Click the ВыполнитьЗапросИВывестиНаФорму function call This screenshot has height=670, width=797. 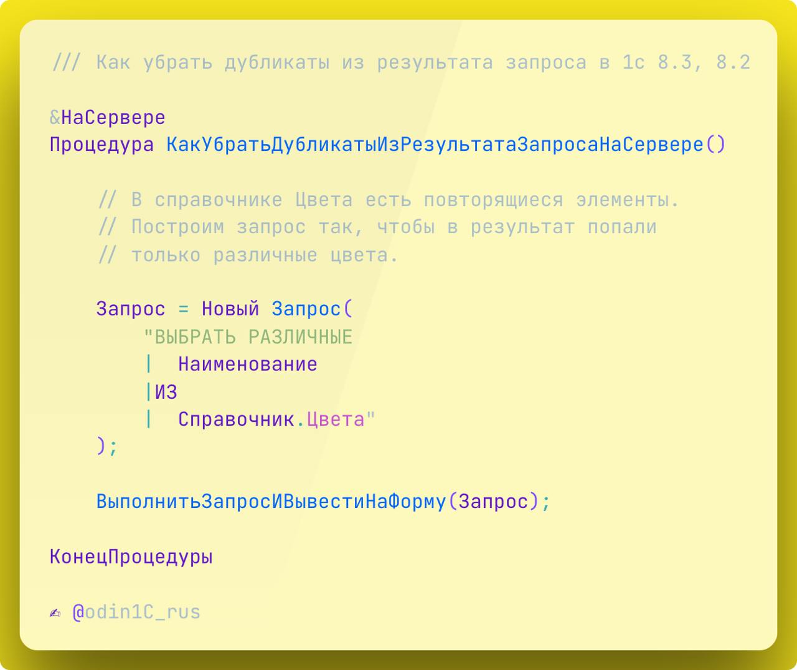pos(271,502)
